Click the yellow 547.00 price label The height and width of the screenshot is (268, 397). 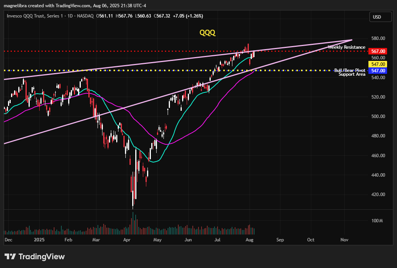pyautogui.click(x=378, y=64)
